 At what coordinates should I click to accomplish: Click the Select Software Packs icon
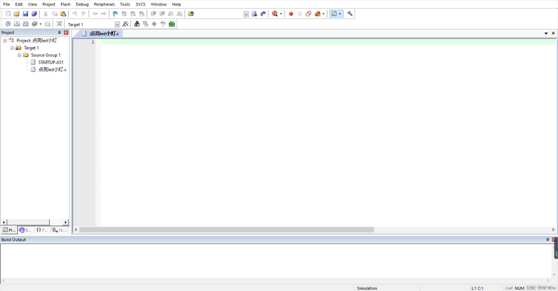point(163,24)
